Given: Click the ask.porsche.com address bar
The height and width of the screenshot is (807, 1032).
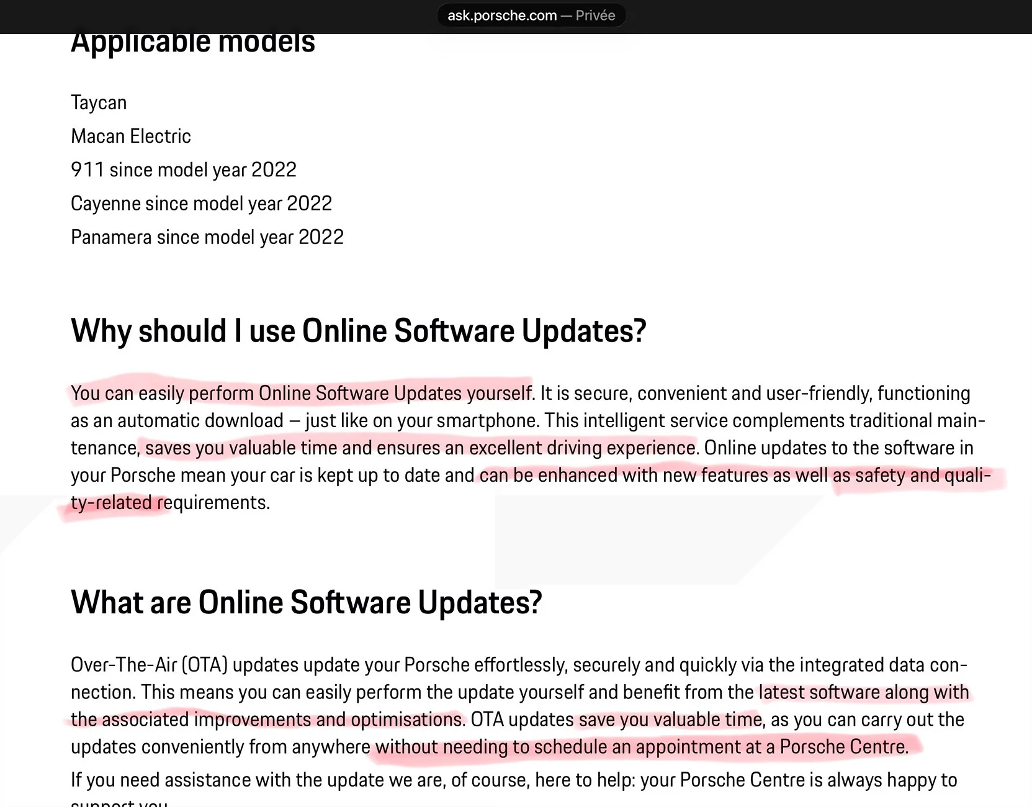Looking at the screenshot, I should [501, 16].
